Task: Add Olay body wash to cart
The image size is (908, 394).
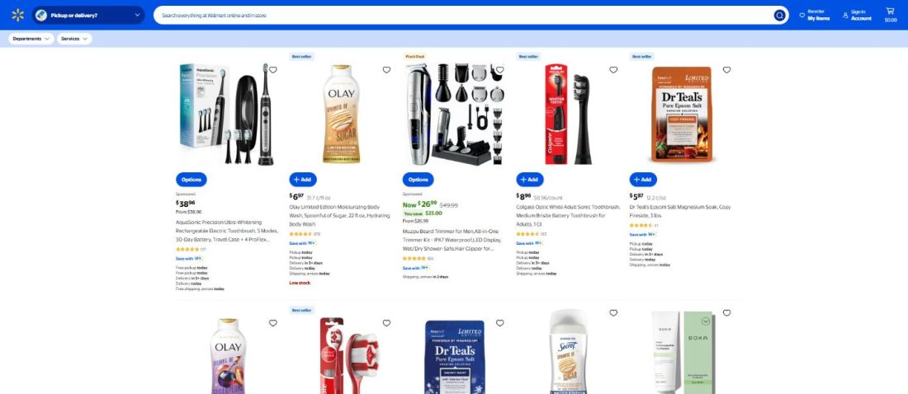Action: (x=303, y=180)
